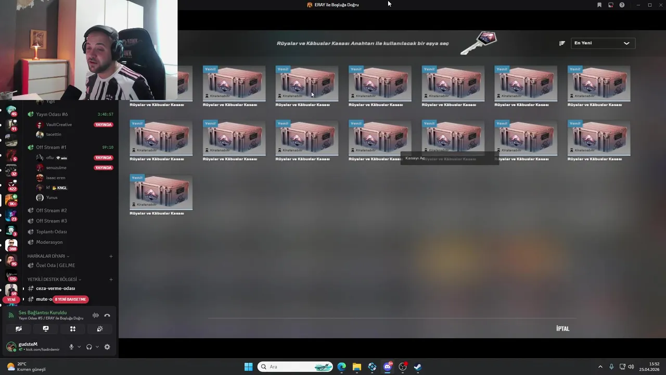Open Steam from the taskbar
This screenshot has height=375, width=666.
[418, 367]
